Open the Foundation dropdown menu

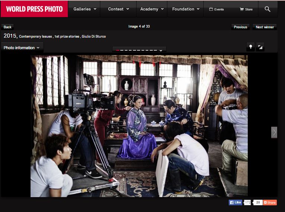tap(186, 9)
